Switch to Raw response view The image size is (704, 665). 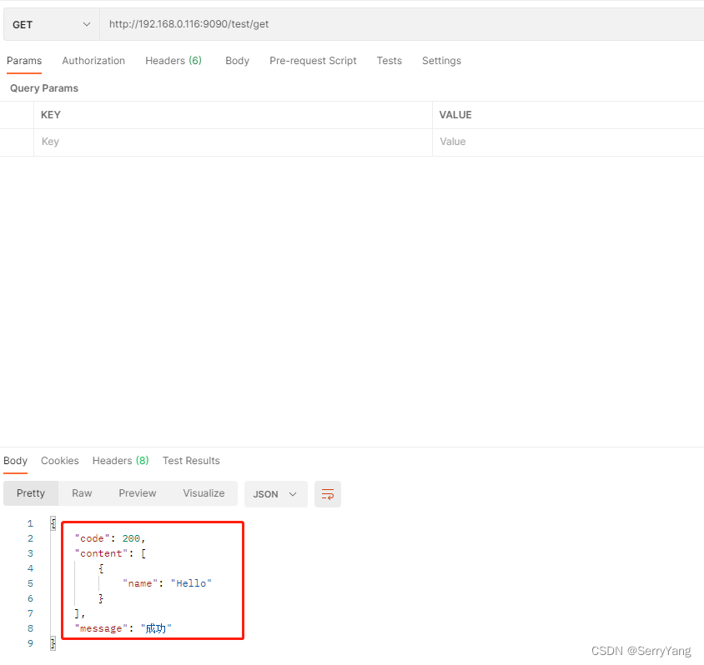pyautogui.click(x=82, y=493)
